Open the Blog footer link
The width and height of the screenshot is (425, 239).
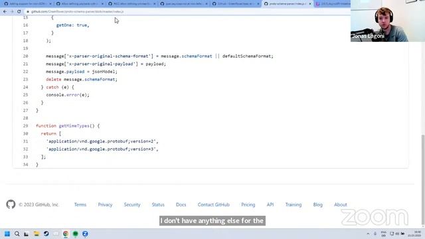click(x=318, y=204)
